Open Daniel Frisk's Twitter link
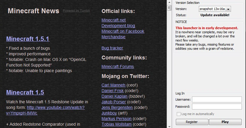Screen dimensions: 246x128 point(113,91)
